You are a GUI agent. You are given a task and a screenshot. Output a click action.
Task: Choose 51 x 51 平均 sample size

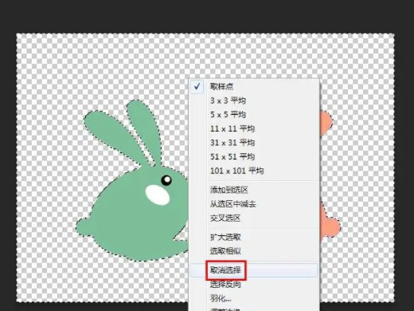click(x=254, y=156)
